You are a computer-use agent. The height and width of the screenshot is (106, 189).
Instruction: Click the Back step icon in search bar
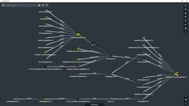[43, 5]
